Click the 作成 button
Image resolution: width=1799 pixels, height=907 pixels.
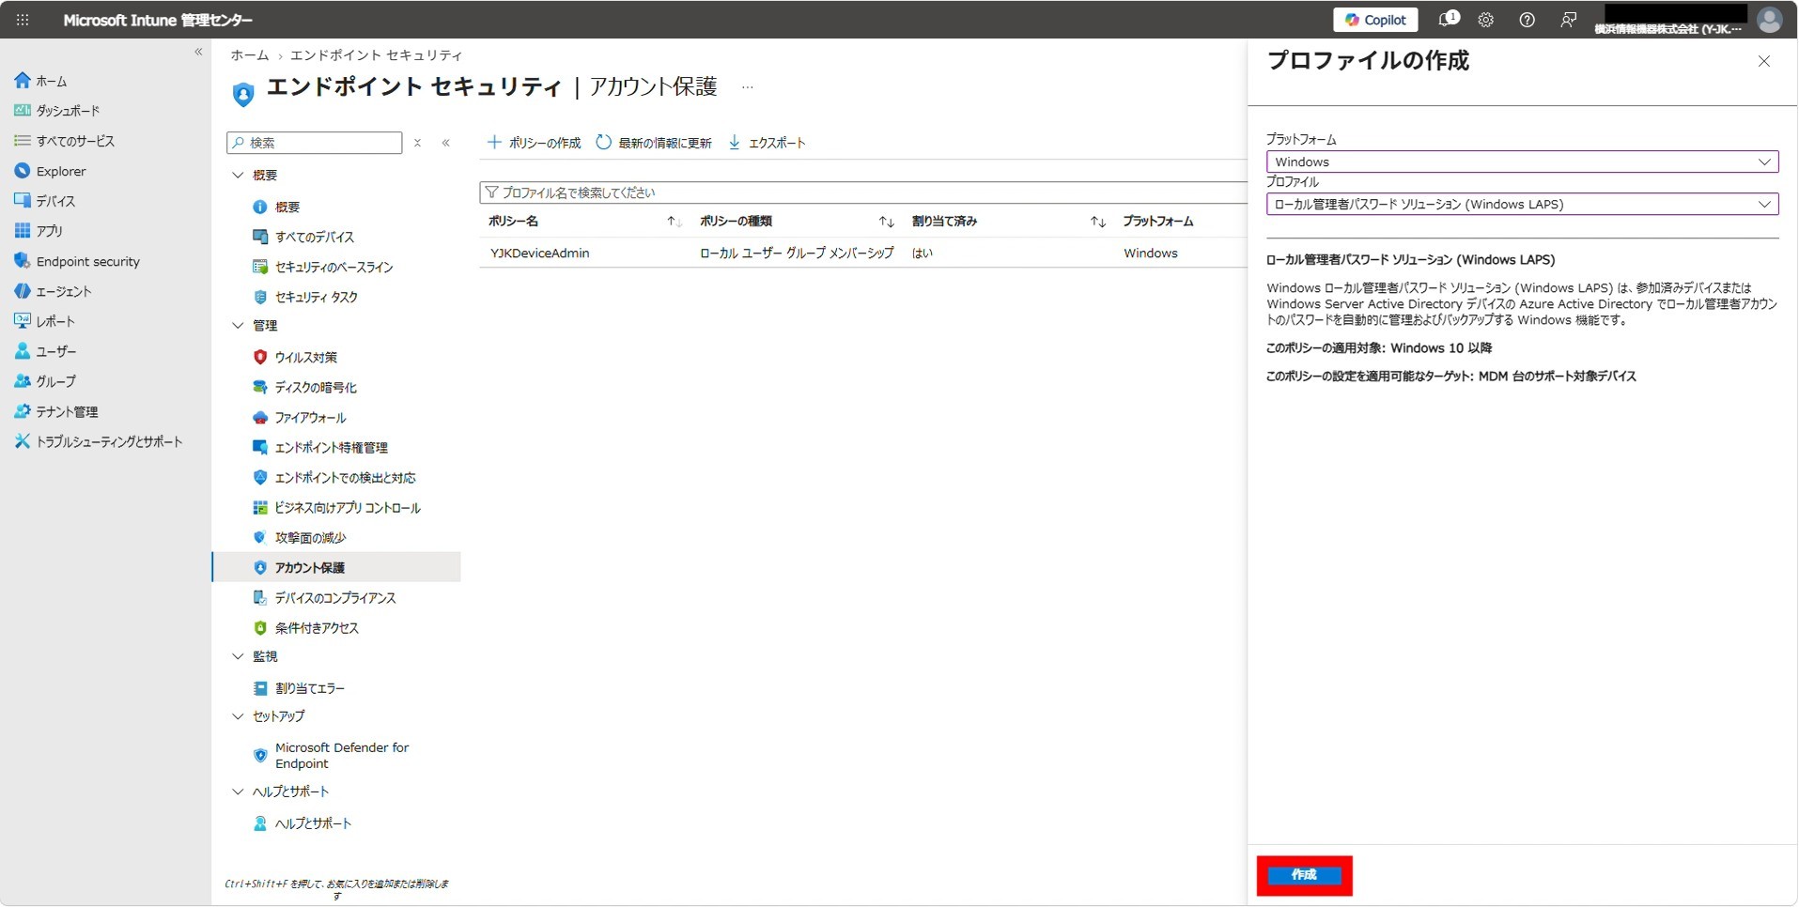pos(1304,875)
